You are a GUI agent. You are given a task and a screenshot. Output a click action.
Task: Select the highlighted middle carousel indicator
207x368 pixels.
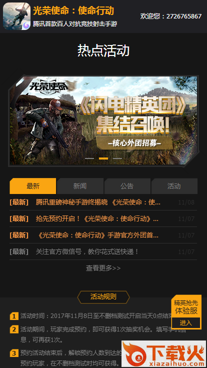point(103,158)
